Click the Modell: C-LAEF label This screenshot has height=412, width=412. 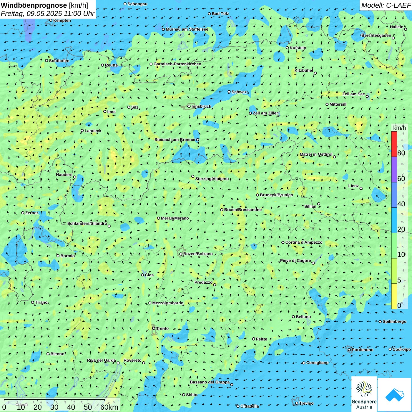(386, 5)
